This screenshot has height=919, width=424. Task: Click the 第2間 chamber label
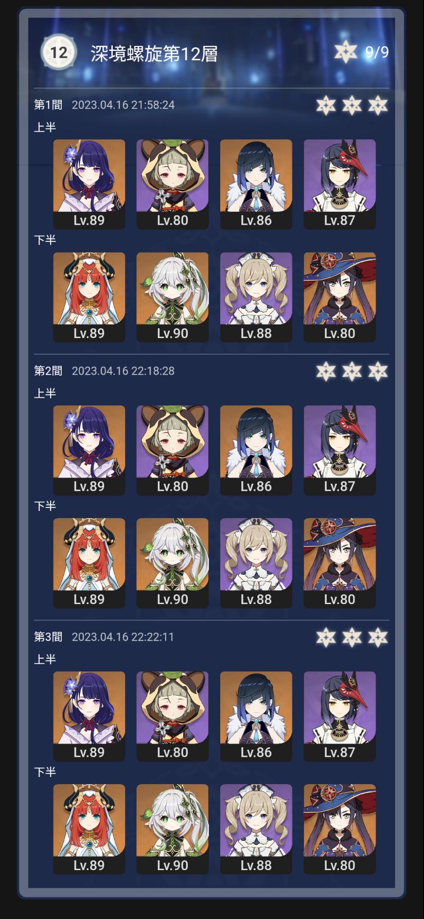coord(48,371)
